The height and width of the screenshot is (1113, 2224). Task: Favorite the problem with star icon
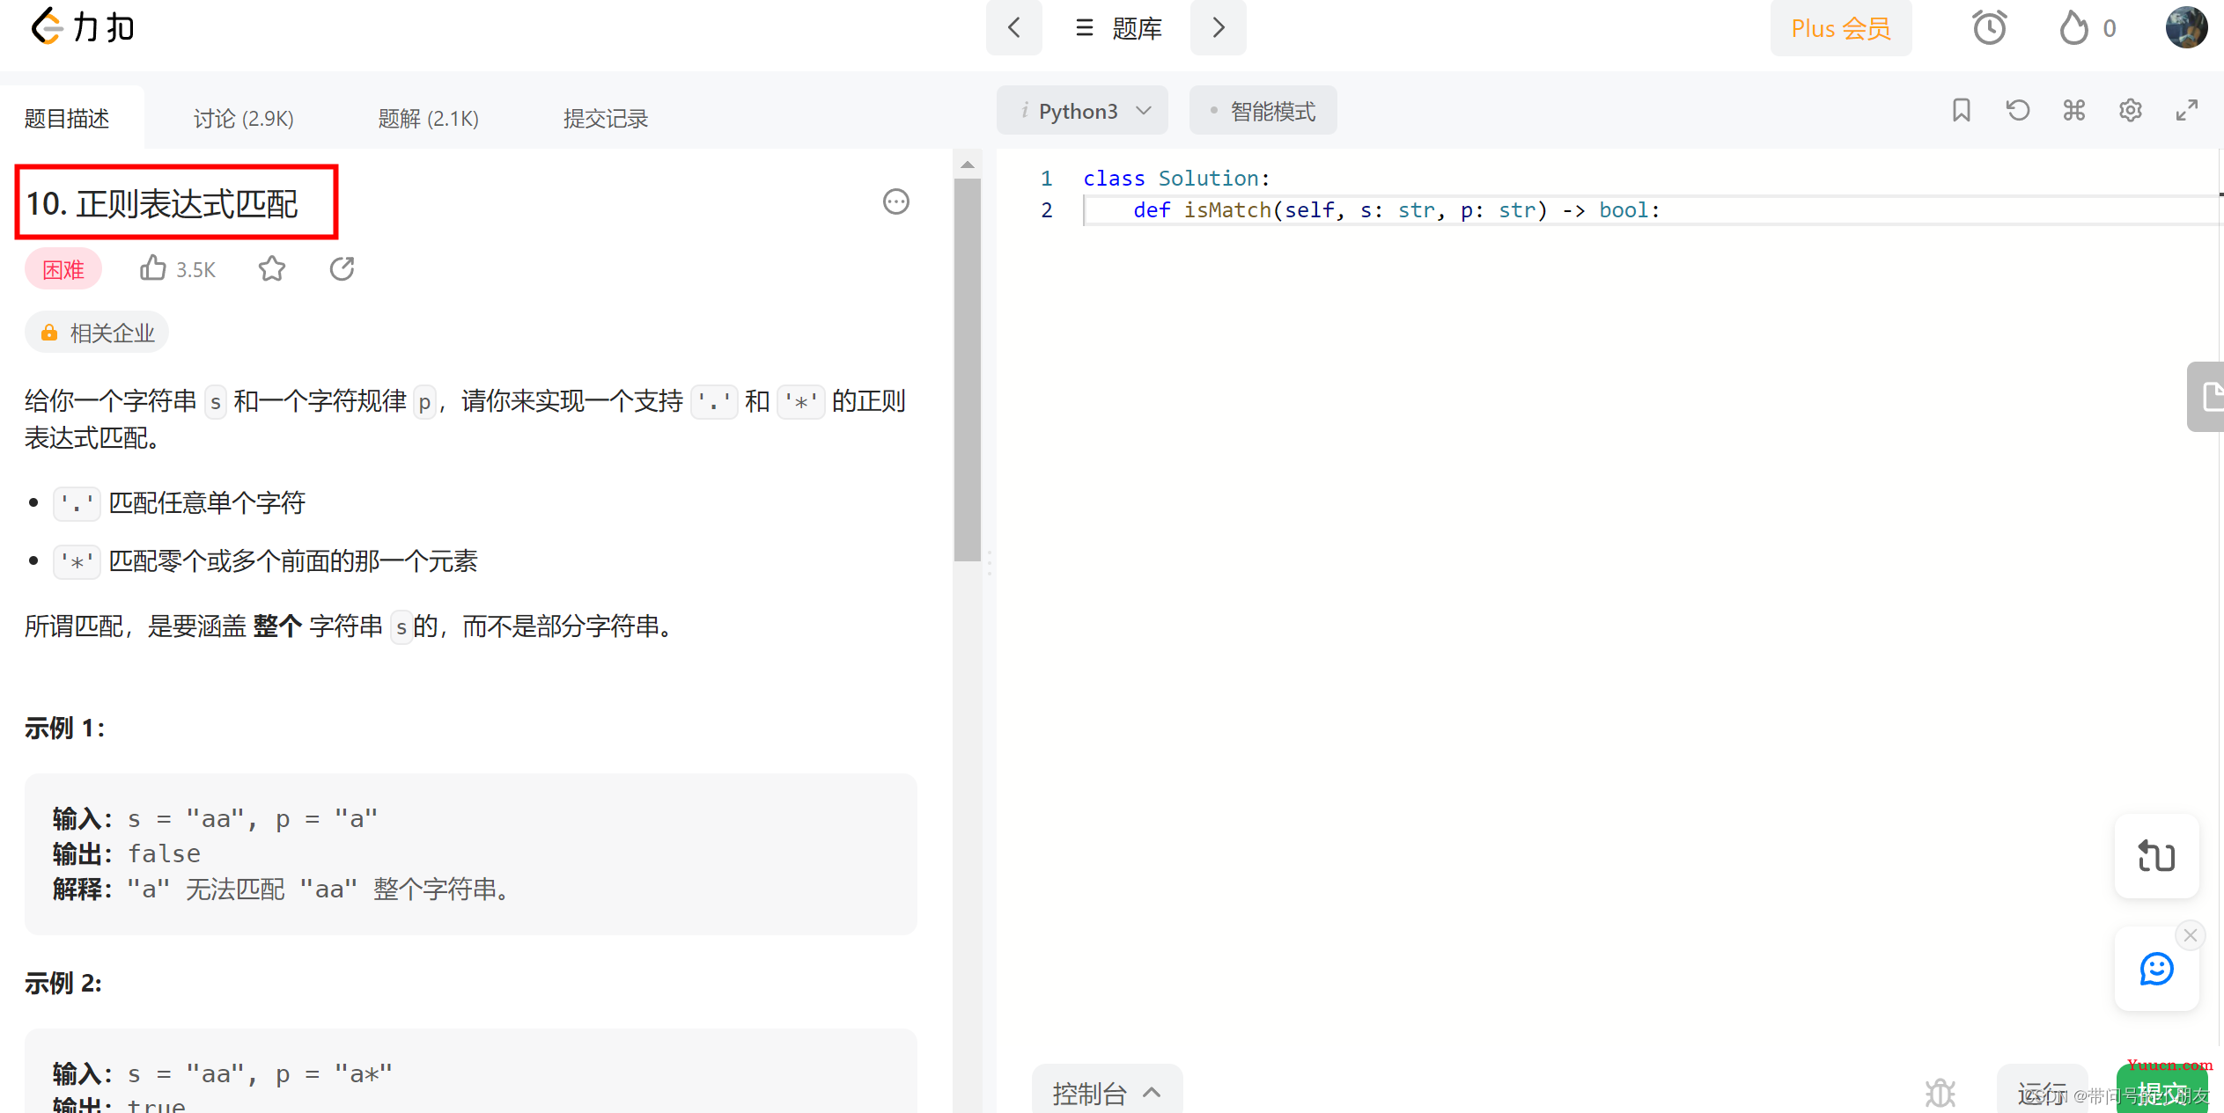coord(272,268)
